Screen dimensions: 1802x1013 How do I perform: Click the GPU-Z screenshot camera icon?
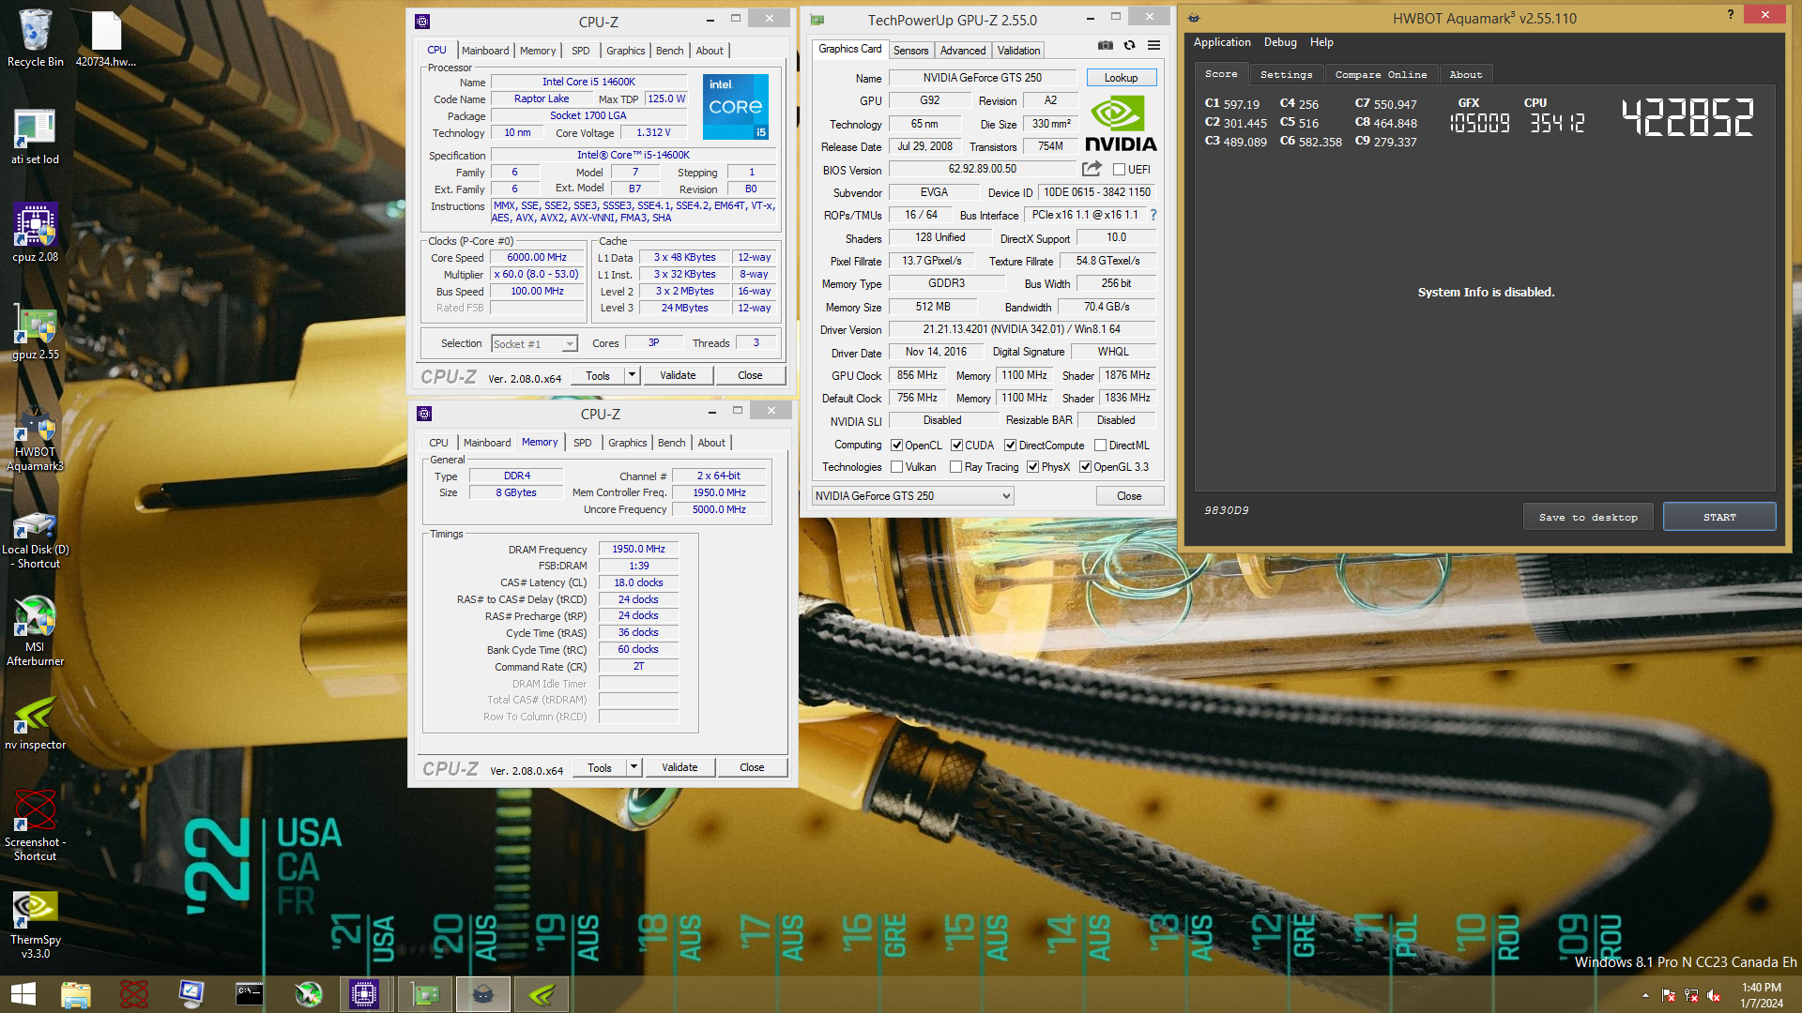point(1106,45)
